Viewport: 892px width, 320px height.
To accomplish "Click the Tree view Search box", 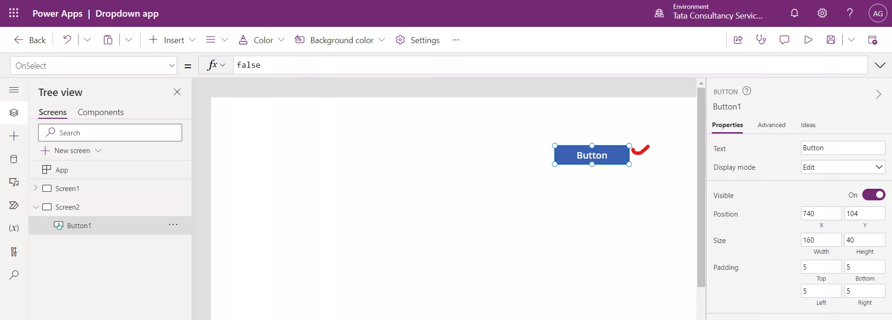I will [110, 133].
